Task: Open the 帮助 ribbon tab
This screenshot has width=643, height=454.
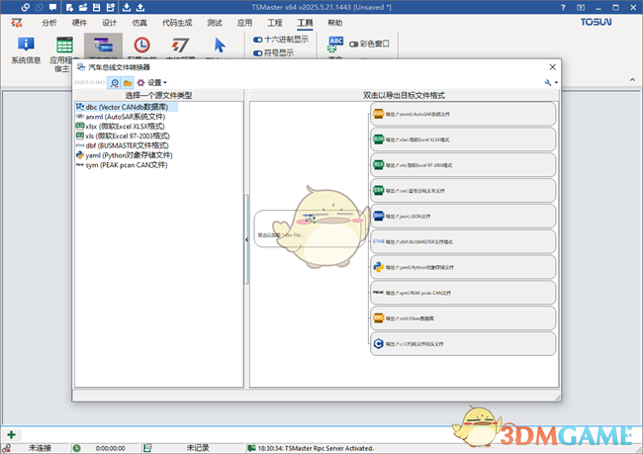Action: click(x=335, y=23)
